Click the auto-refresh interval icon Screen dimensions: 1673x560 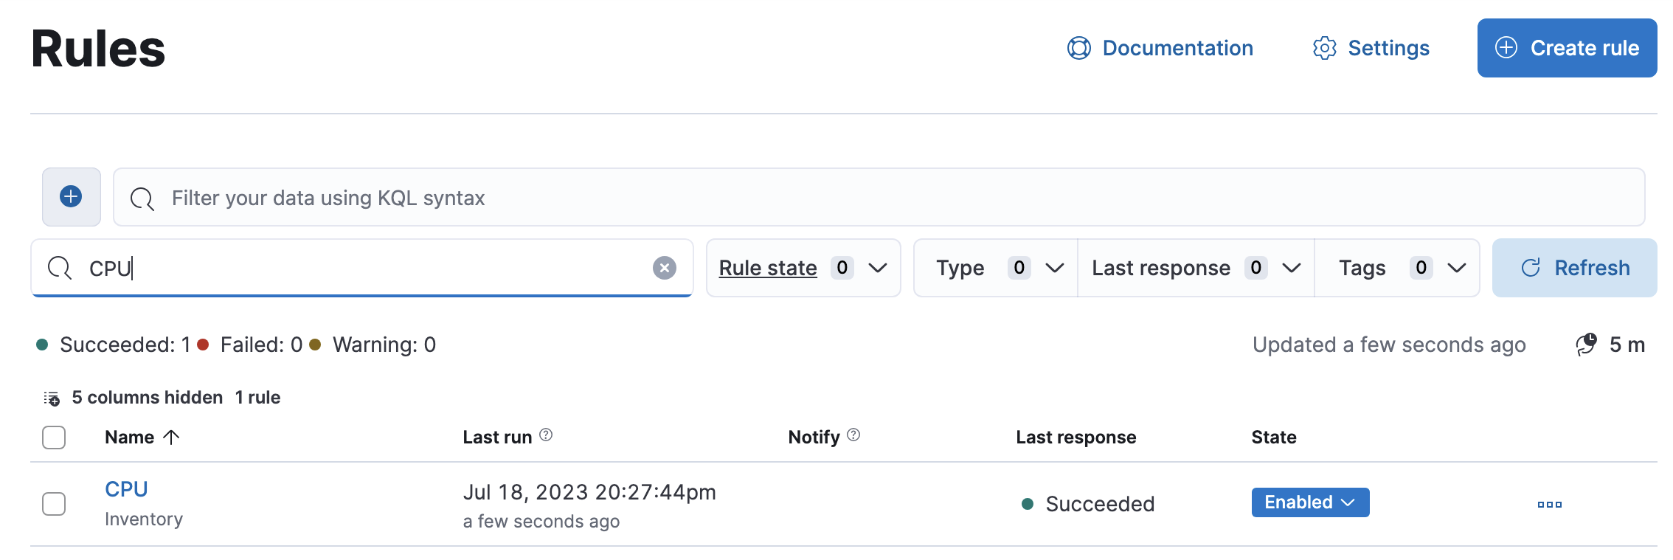[1586, 345]
